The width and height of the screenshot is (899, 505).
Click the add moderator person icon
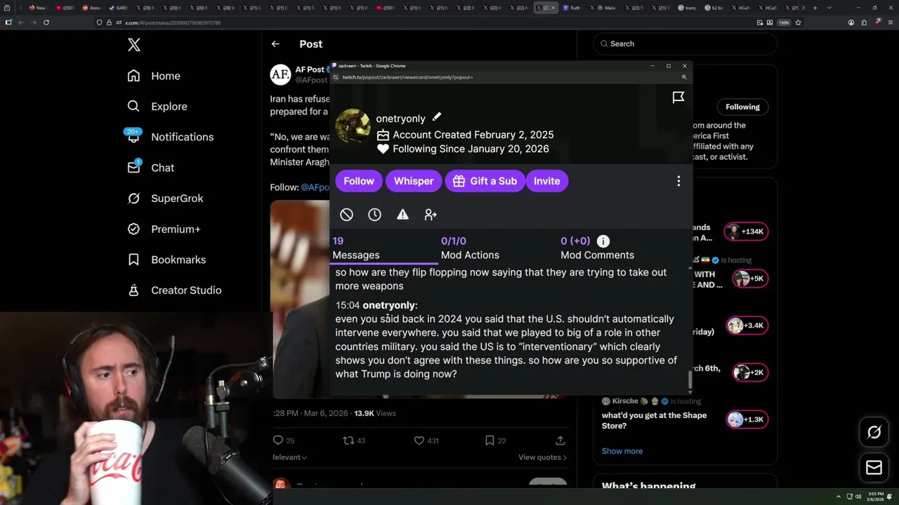tap(431, 215)
